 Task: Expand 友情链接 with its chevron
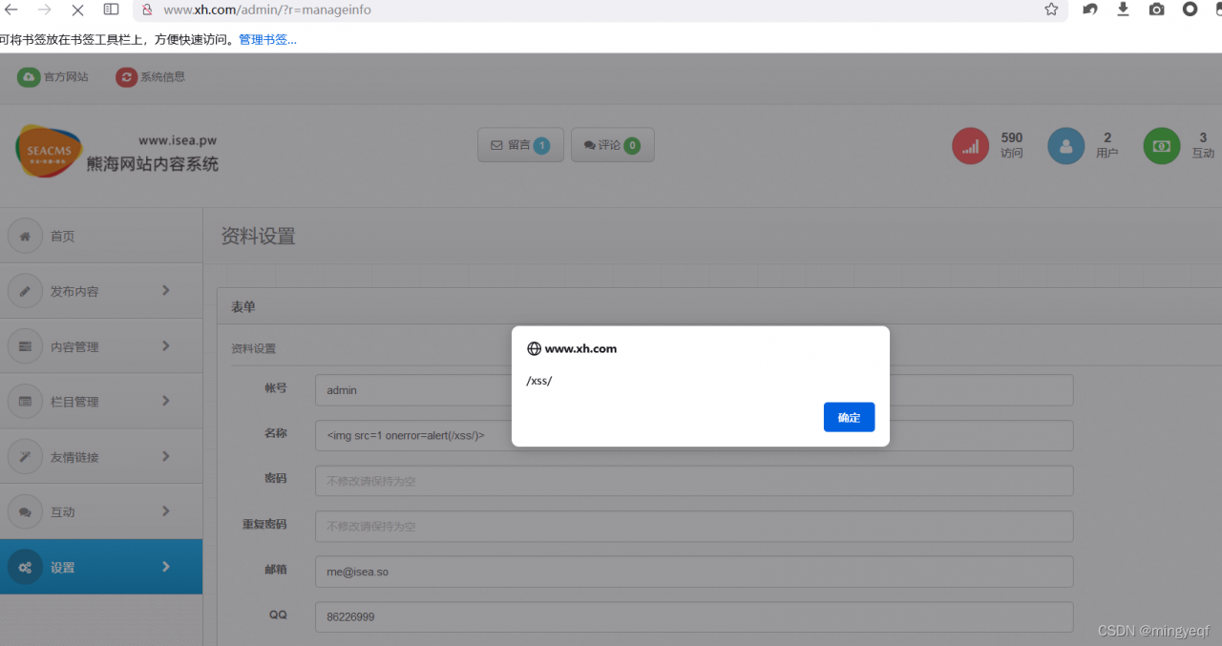pos(166,456)
